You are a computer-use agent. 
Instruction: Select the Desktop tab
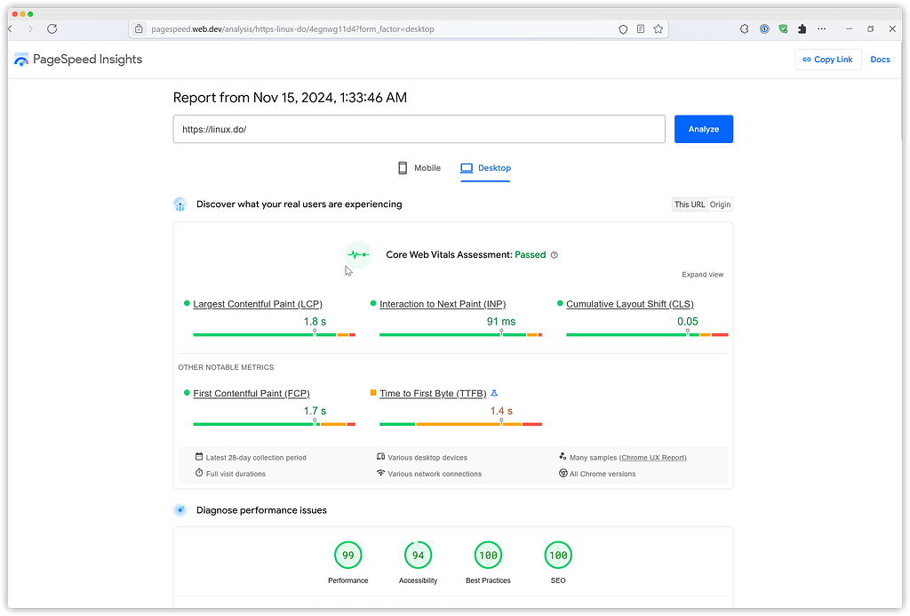(x=485, y=168)
